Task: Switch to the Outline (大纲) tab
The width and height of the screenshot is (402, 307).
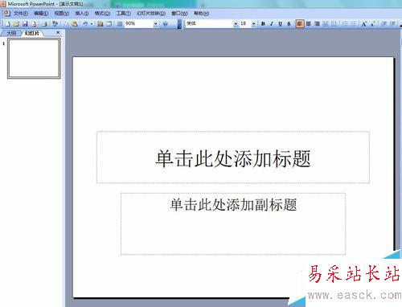Action: tap(11, 33)
